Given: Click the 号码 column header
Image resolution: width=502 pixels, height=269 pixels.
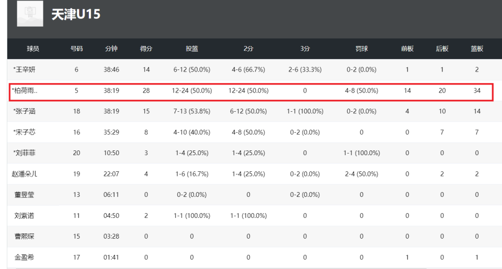Looking at the screenshot, I should pos(77,49).
